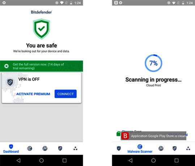Open VPN shield icon in left bottom bar
Screen dimensions: 195x166
tap(60, 148)
